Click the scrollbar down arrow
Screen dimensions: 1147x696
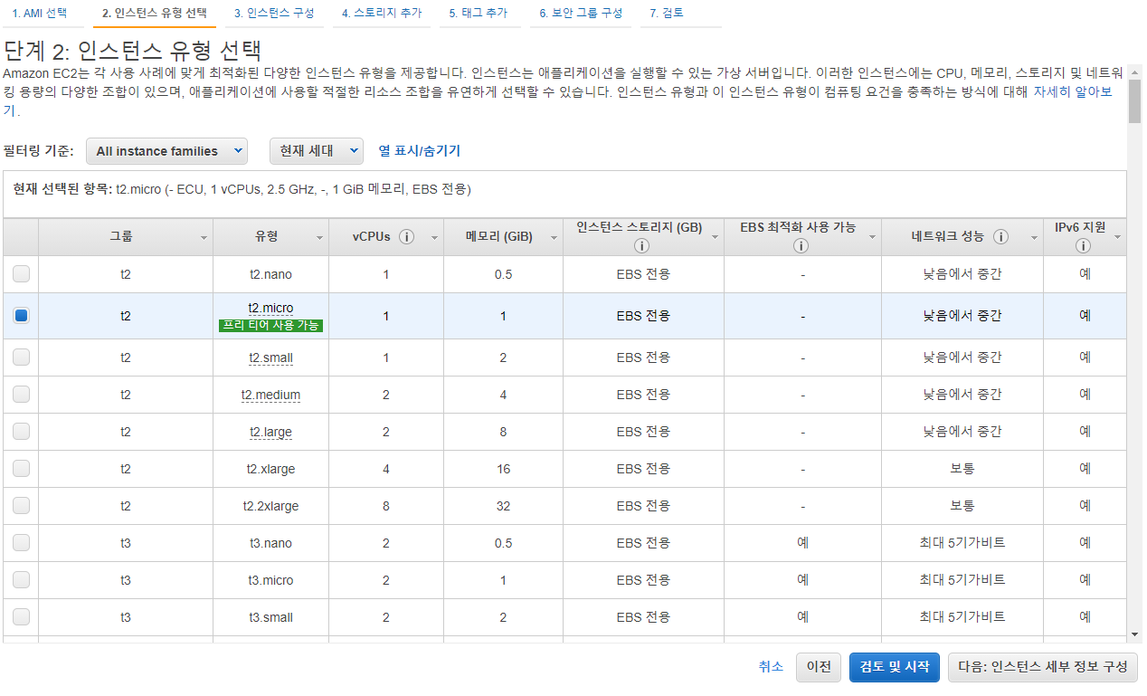(x=1134, y=634)
